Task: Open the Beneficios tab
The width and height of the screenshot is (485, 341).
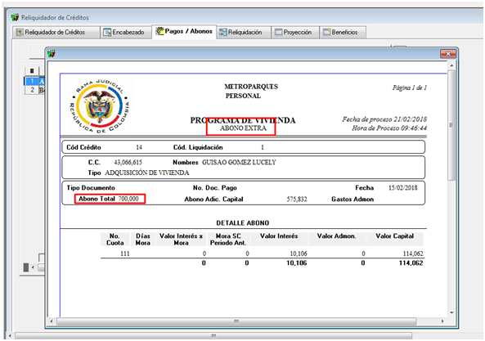Action: [343, 33]
